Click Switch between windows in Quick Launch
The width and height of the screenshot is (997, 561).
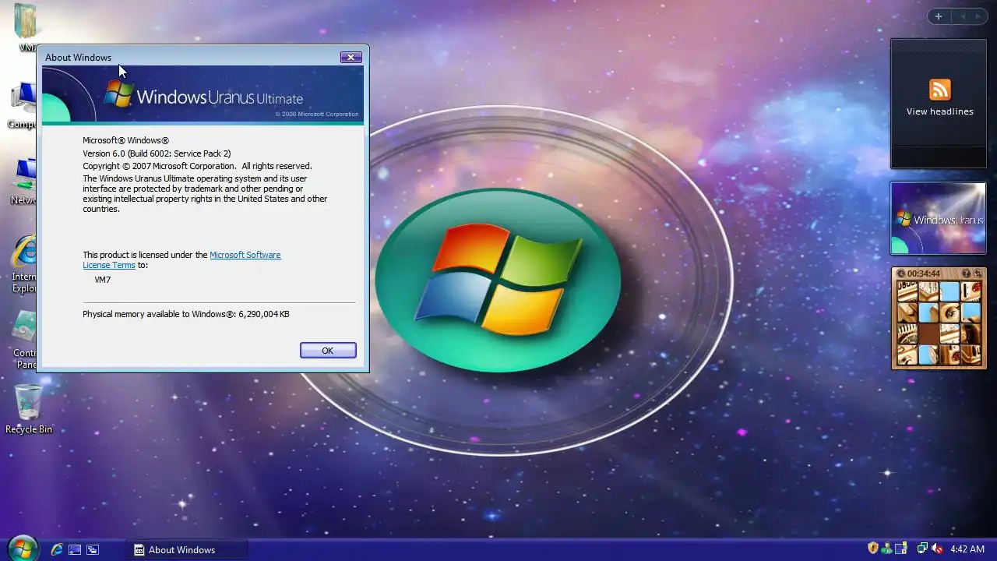[93, 549]
